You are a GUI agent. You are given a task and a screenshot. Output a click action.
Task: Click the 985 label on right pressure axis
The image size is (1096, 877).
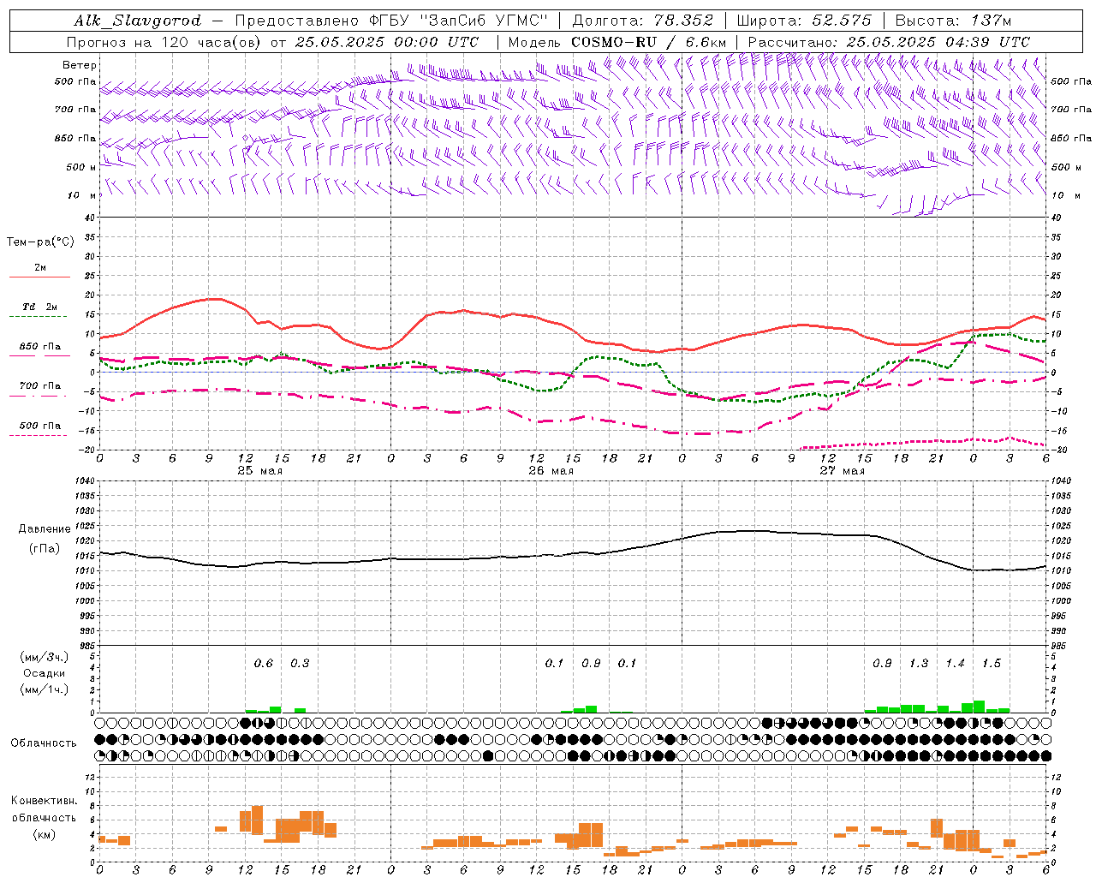1060,646
